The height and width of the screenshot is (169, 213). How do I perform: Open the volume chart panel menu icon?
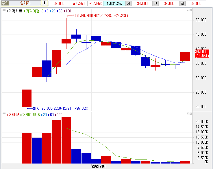coord(4,113)
